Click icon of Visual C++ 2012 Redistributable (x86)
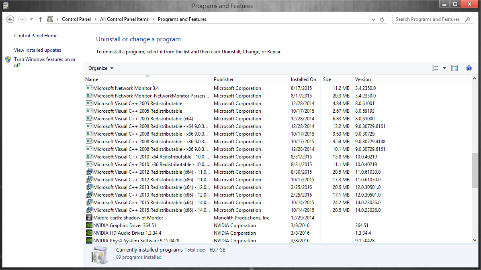 pos(89,179)
